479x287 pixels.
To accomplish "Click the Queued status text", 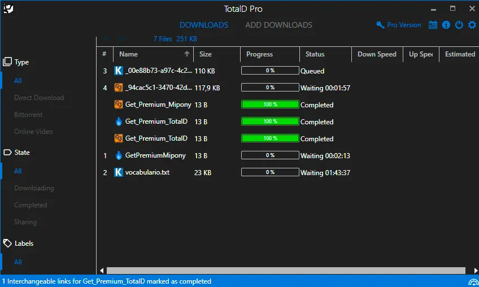I will (312, 71).
